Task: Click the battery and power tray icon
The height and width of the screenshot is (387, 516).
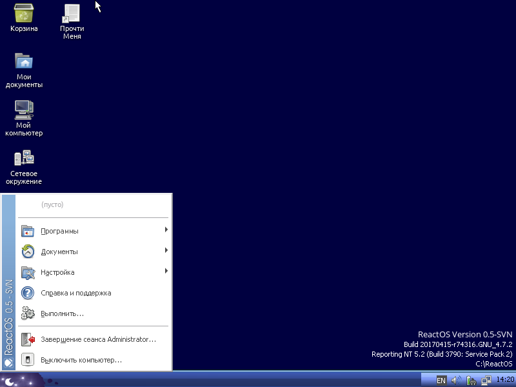Action: (x=471, y=381)
